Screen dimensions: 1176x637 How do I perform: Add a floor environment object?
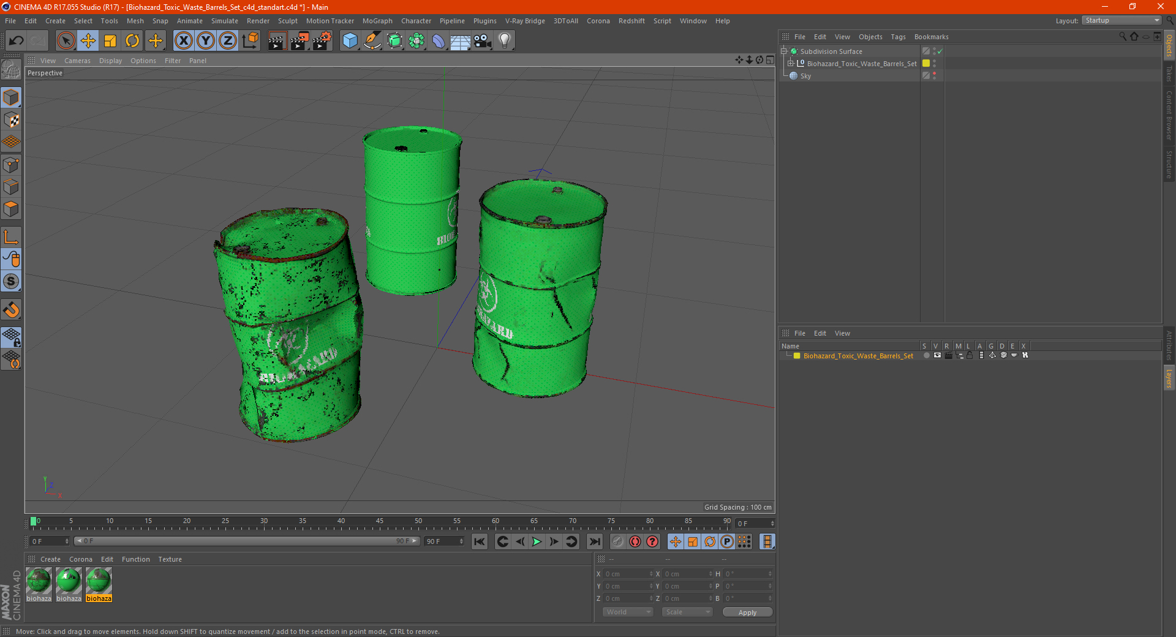pos(460,41)
